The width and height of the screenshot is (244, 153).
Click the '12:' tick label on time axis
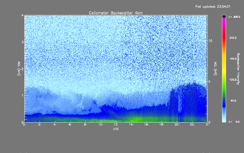tap(116, 125)
